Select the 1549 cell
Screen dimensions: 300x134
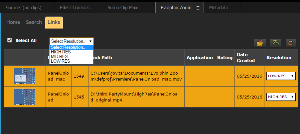(80, 76)
